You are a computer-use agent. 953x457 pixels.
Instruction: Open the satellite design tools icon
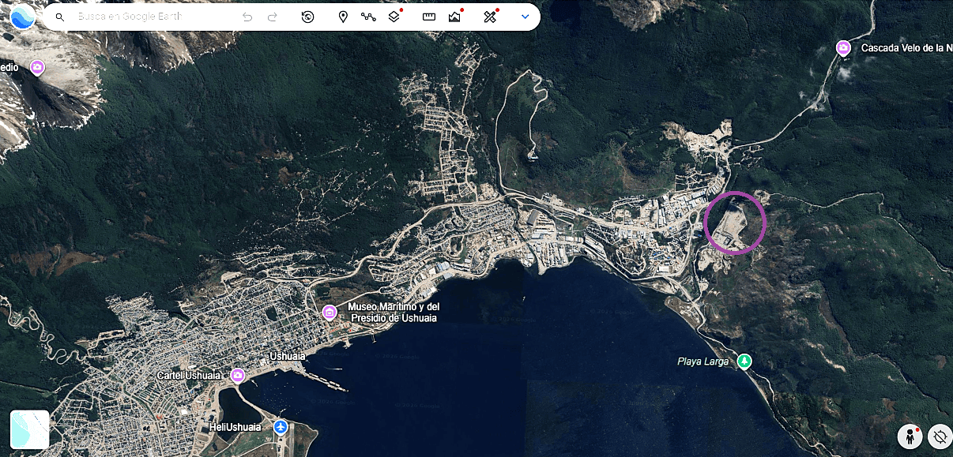coord(490,17)
